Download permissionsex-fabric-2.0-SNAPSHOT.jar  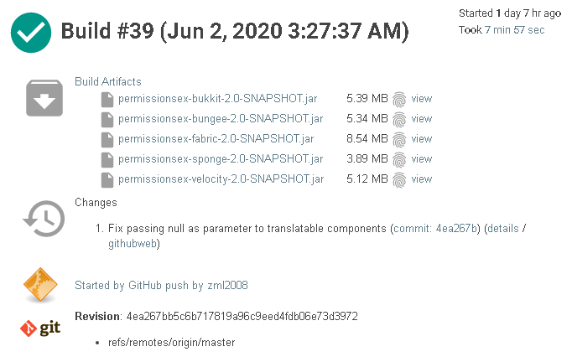point(216,139)
